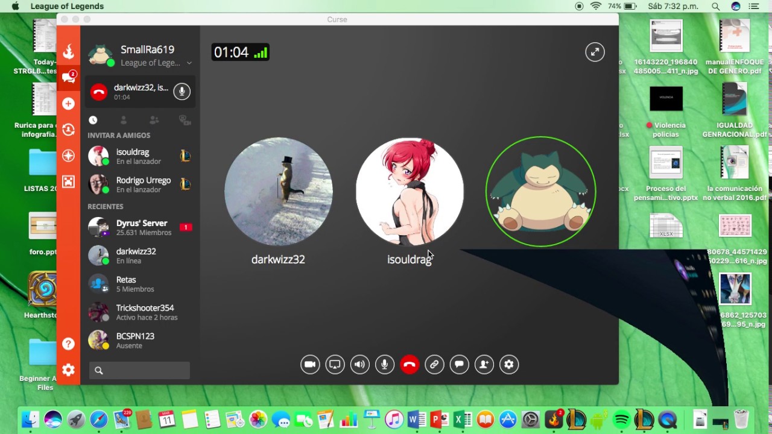Screen dimensions: 772x434
Task: Click the sidebar search field
Action: 139,371
